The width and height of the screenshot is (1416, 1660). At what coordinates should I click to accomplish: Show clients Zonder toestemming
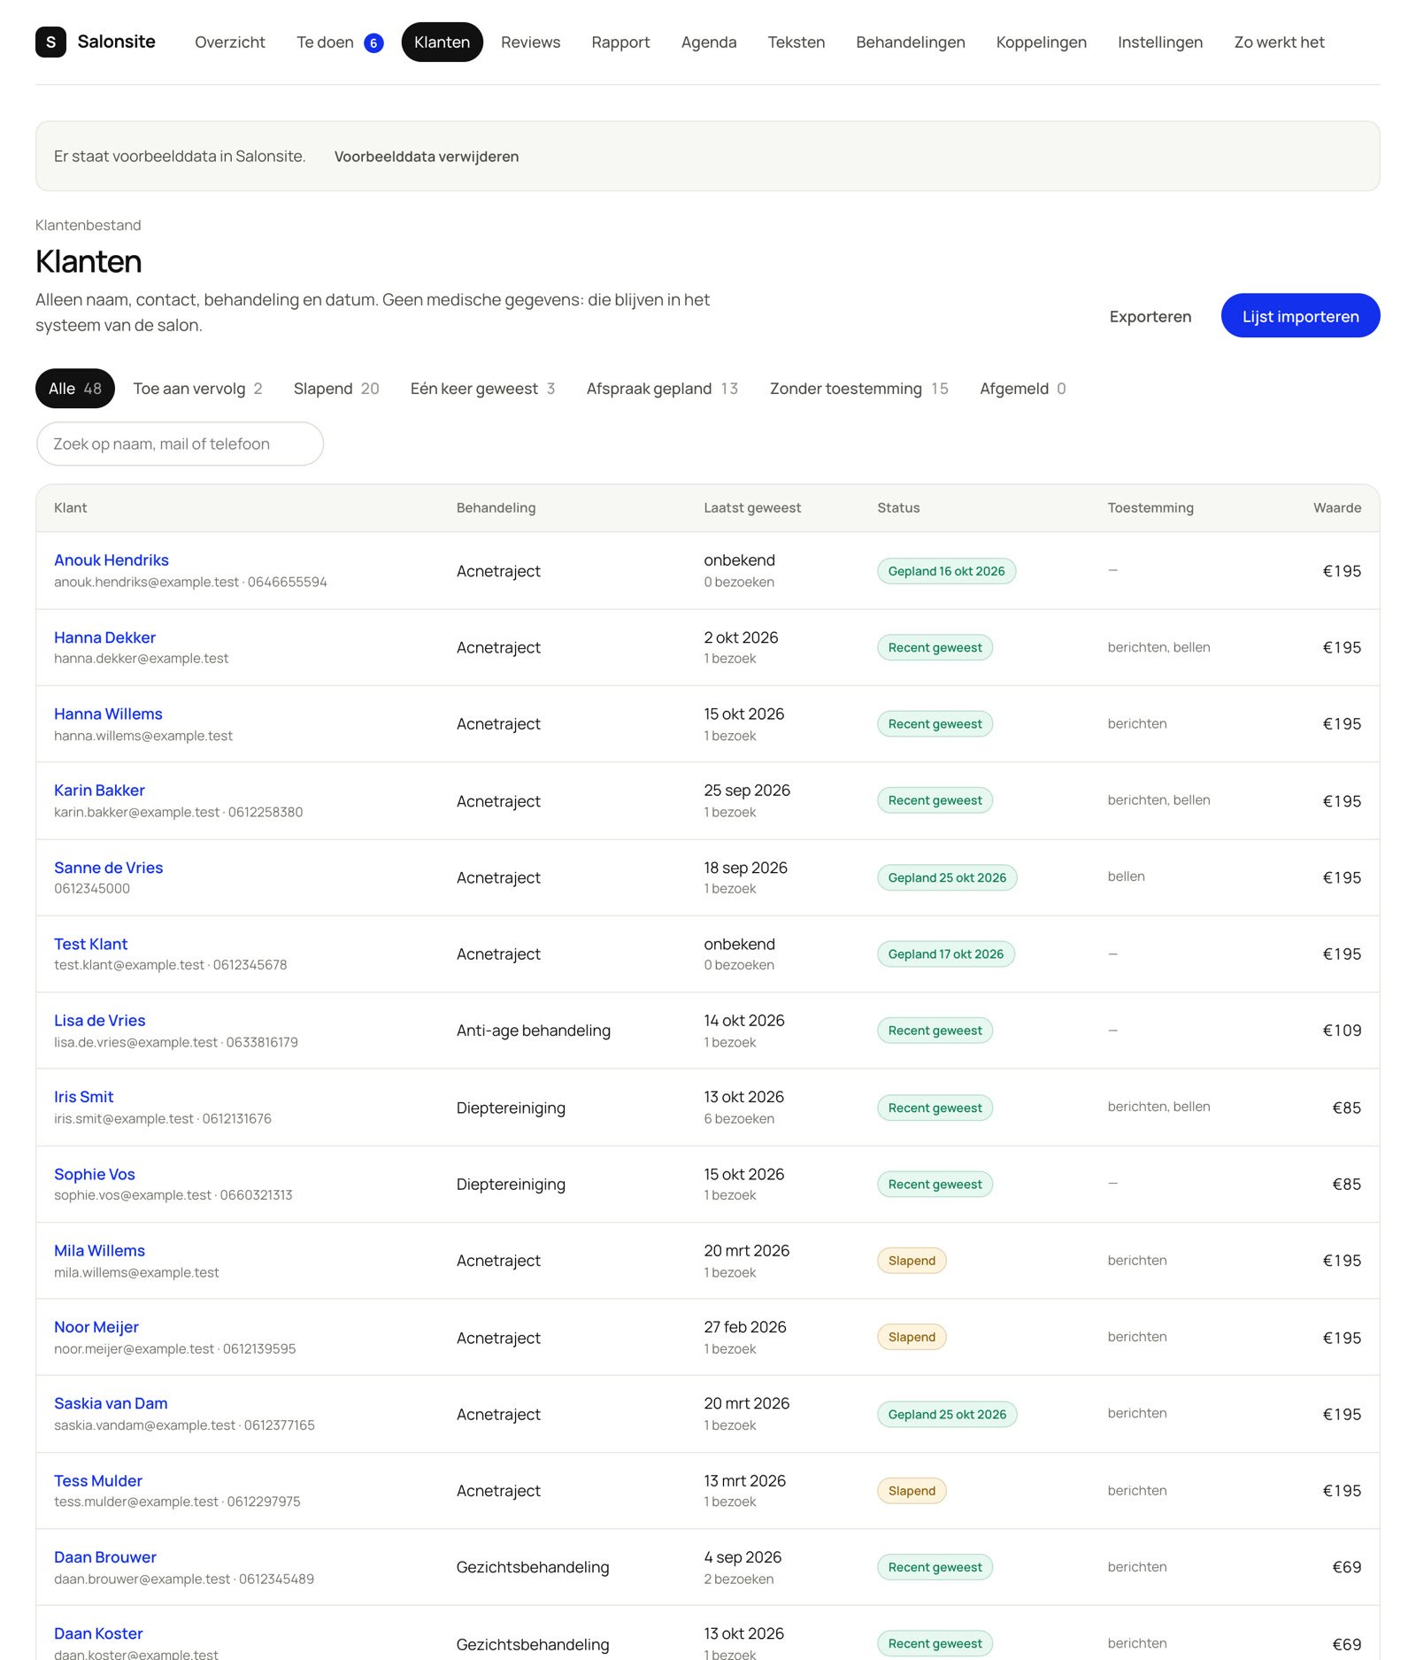[858, 389]
